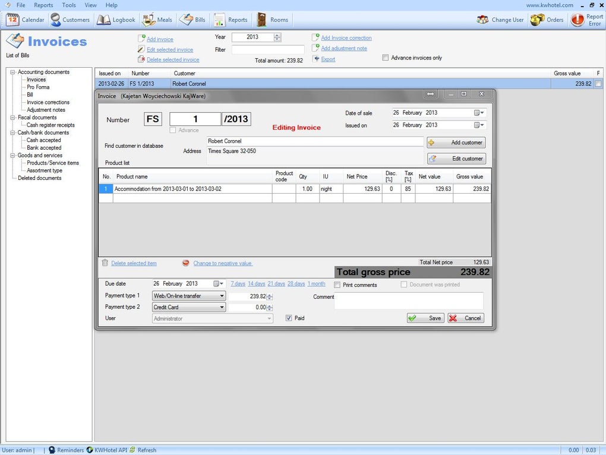This screenshot has width=606, height=455.
Task: Open the File menu
Action: click(x=21, y=5)
